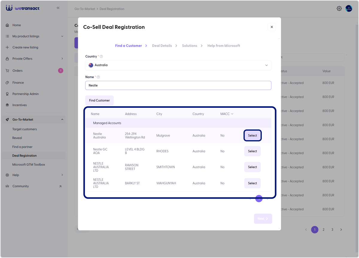Open the user profile avatar

coord(349,8)
